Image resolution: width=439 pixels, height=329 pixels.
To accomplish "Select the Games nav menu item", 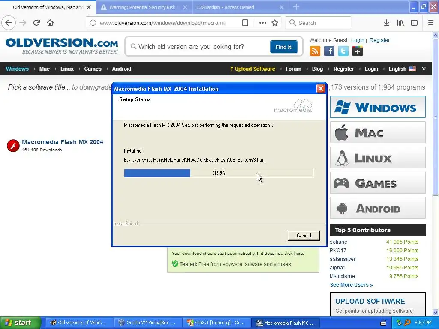I will [x=93, y=69].
